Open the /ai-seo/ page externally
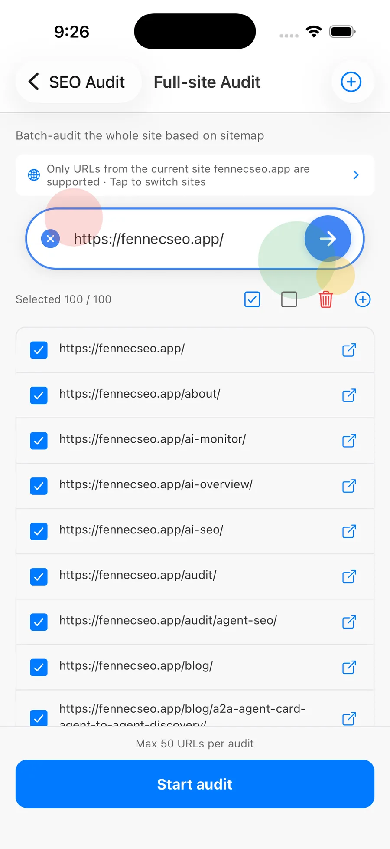 349,531
